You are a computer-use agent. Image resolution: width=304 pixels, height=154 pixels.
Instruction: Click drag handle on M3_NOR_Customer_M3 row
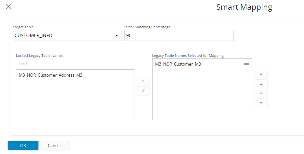(246, 64)
